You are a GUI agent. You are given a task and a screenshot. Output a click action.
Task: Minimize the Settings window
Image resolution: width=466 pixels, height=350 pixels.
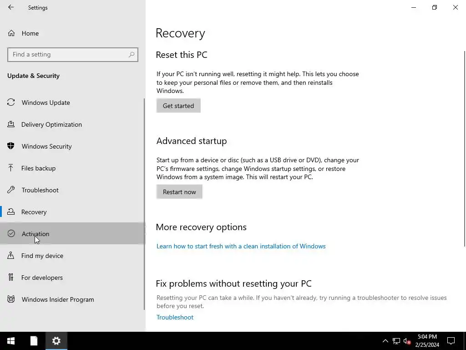click(414, 7)
